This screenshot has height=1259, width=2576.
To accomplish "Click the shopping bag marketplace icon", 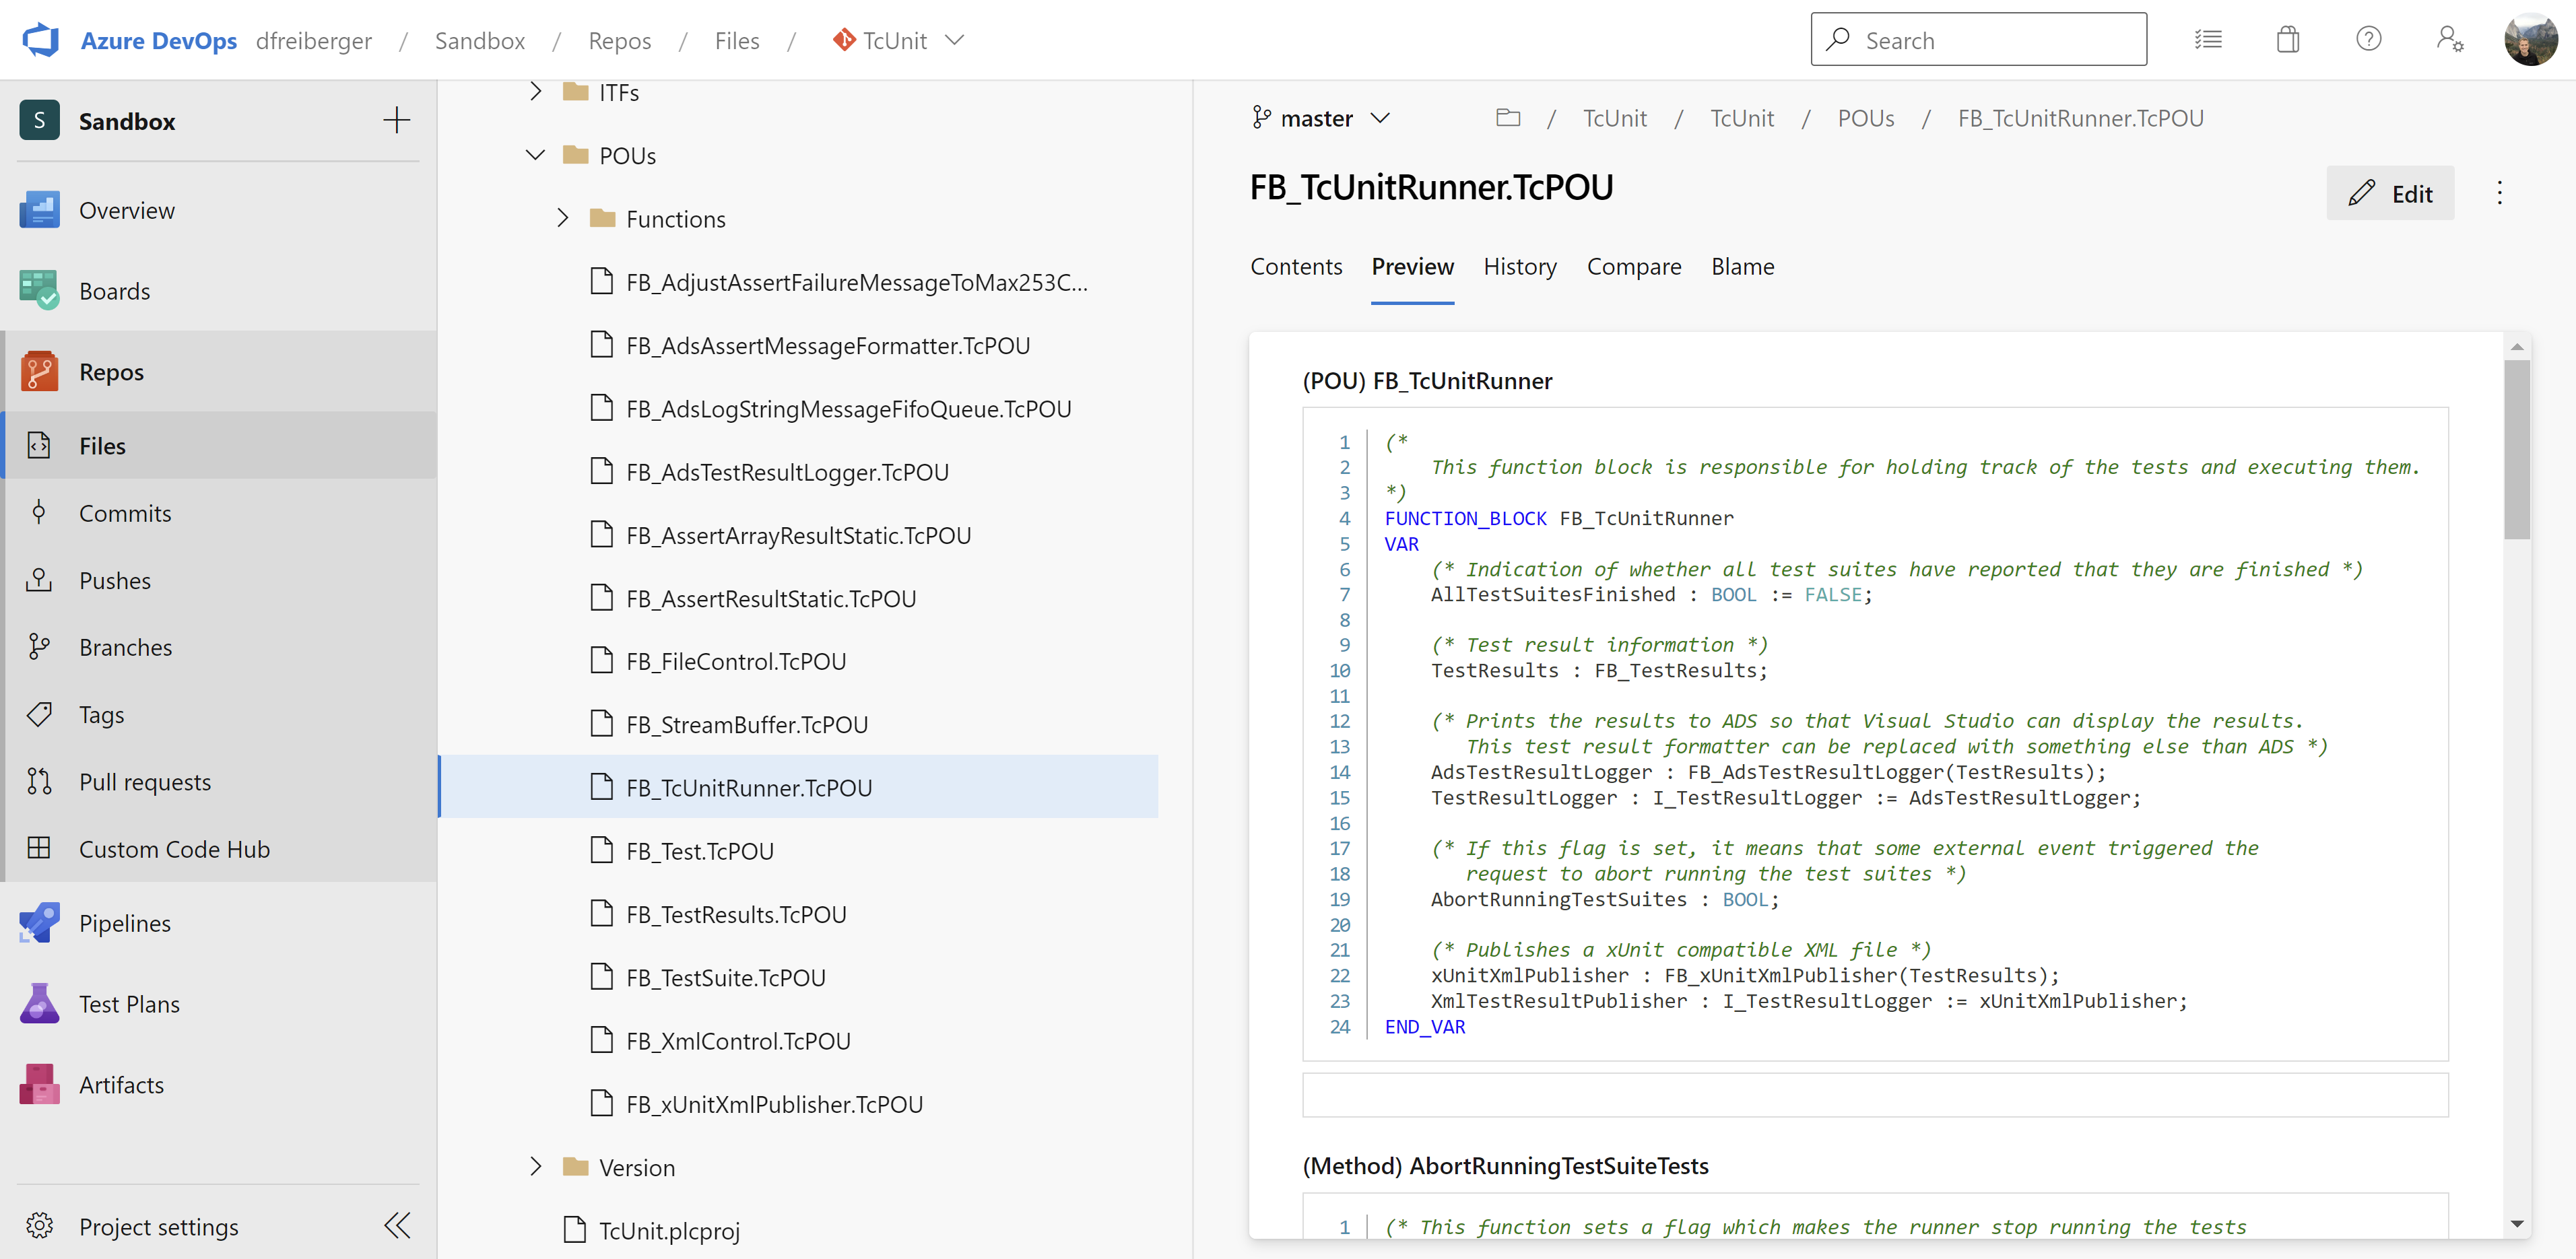I will [x=2288, y=40].
